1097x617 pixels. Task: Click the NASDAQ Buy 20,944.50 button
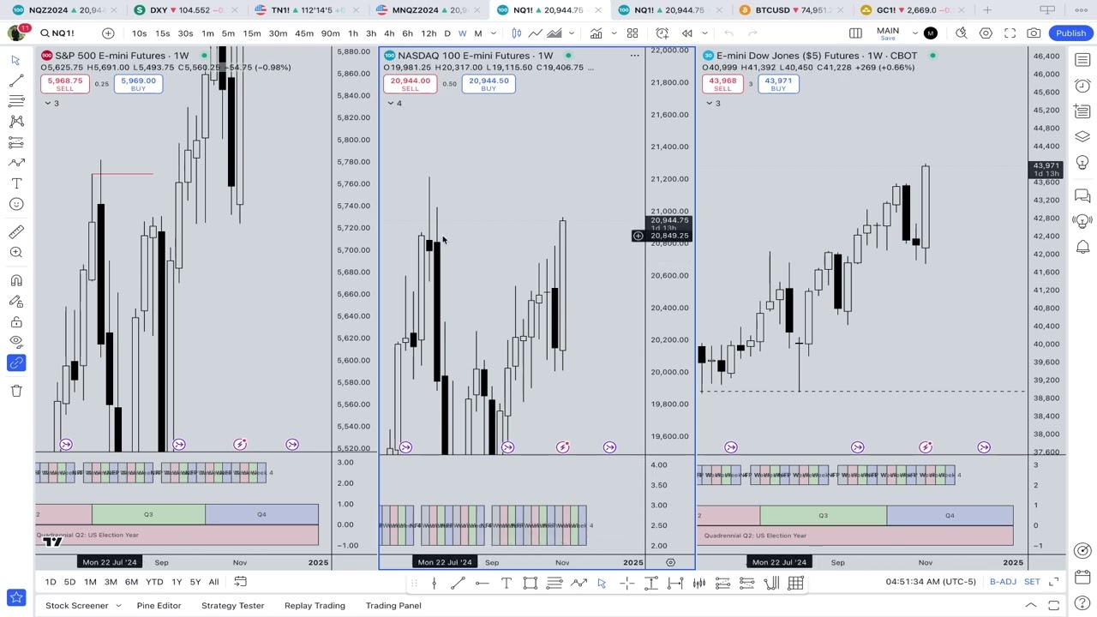point(489,84)
